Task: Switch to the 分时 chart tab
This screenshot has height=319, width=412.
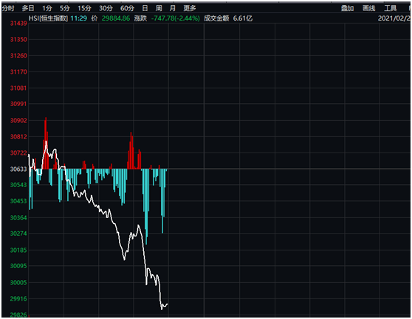Action: coord(8,8)
